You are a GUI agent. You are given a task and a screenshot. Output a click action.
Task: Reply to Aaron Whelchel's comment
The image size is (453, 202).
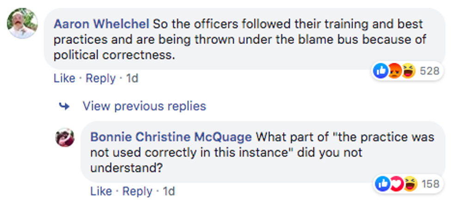100,79
